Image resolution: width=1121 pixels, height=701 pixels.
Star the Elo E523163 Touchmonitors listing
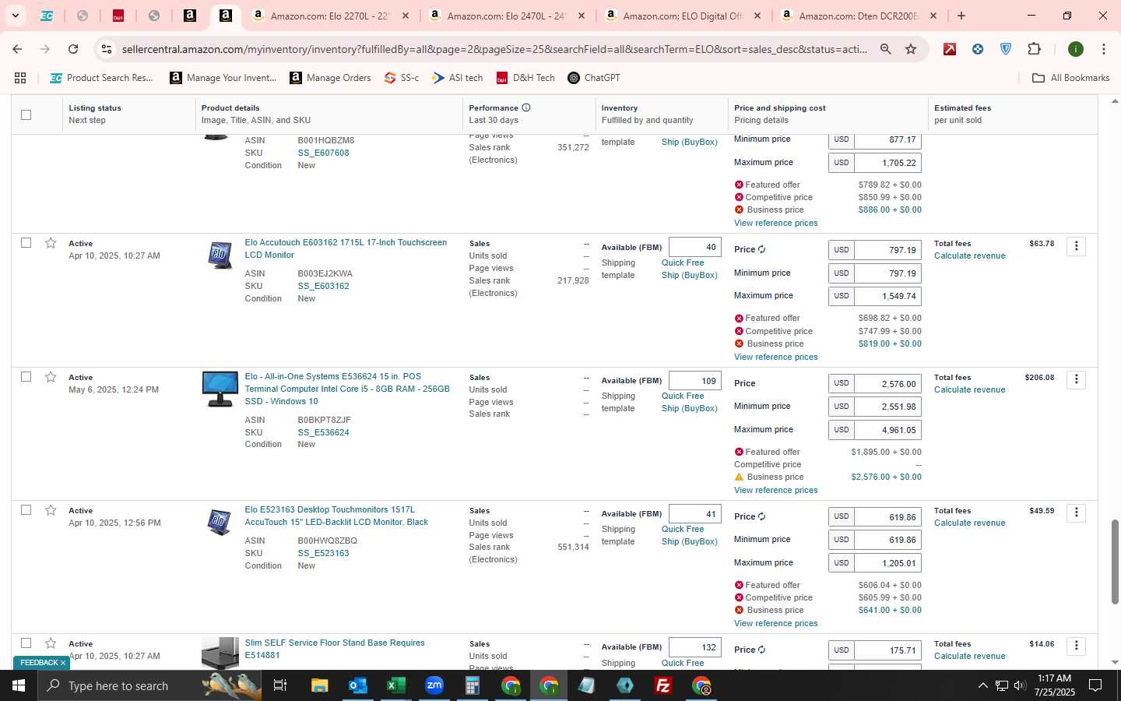[51, 510]
